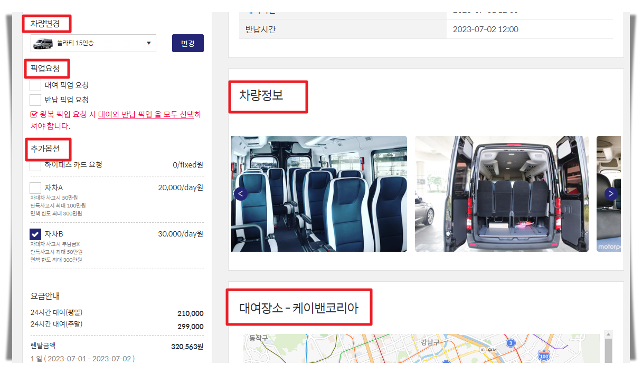Click the rental period text 2023-07-01 - 2023-07-02
This screenshot has width=642, height=375.
coord(89,359)
